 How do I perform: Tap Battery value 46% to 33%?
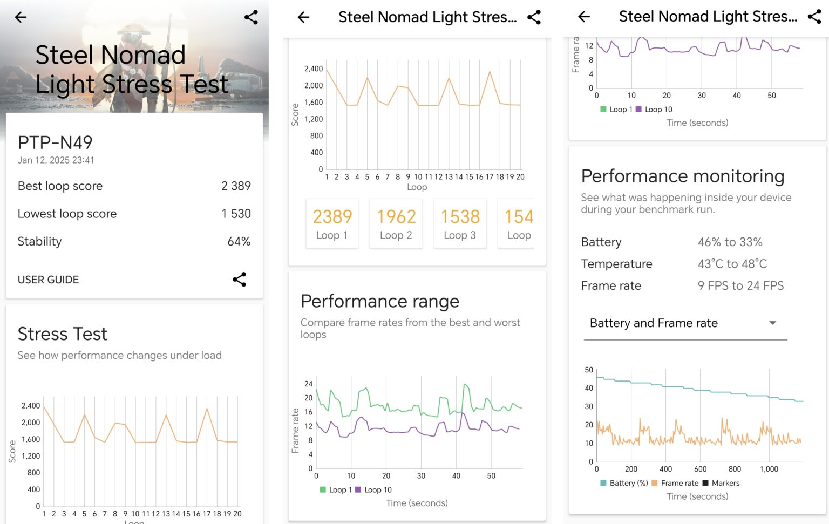730,242
